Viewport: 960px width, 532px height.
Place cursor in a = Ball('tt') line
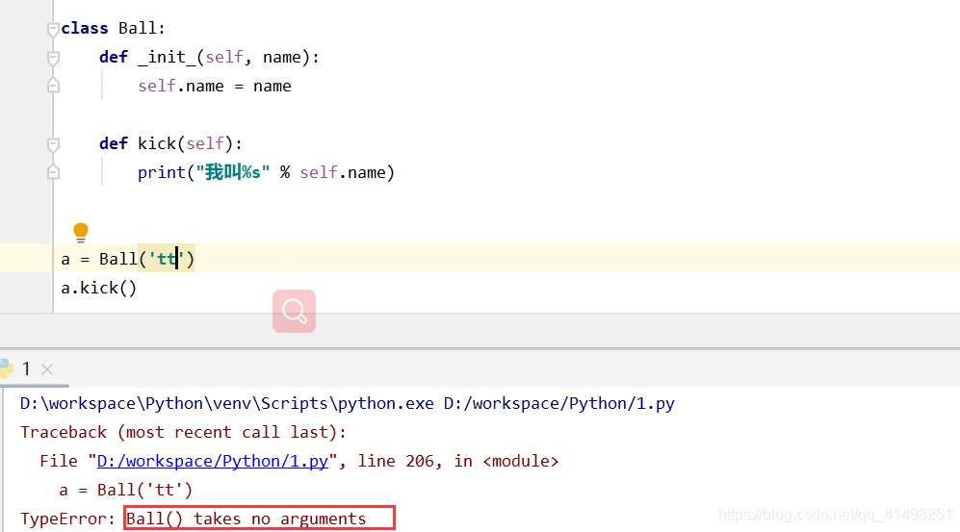[x=127, y=259]
